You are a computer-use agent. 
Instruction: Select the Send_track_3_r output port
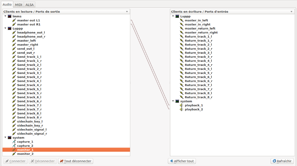click(29, 77)
